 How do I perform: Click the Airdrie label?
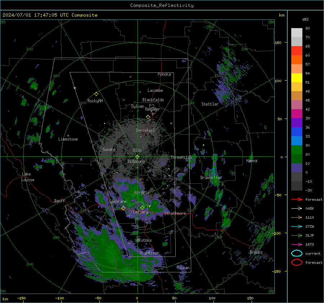click(x=142, y=192)
